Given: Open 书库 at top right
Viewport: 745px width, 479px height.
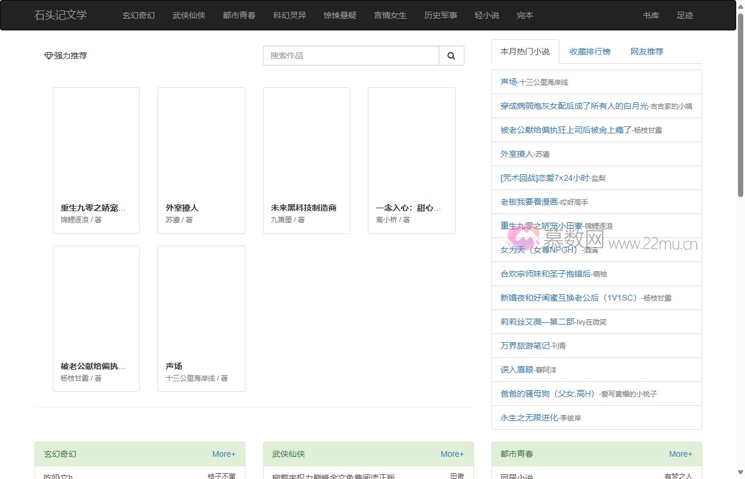Looking at the screenshot, I should click(651, 15).
